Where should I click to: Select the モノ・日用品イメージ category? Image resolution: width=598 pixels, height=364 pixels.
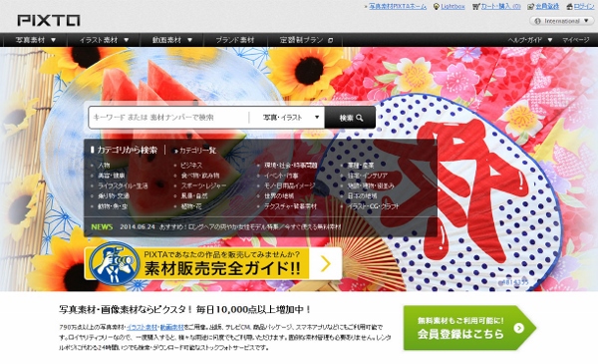point(289,185)
